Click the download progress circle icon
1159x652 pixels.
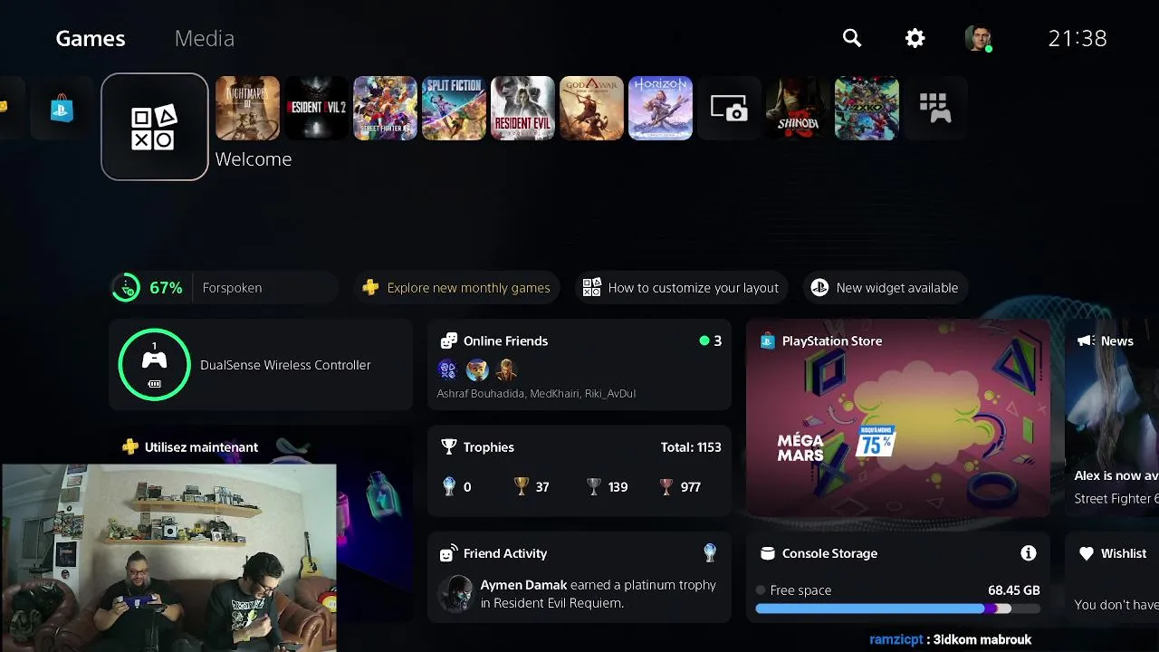[126, 288]
